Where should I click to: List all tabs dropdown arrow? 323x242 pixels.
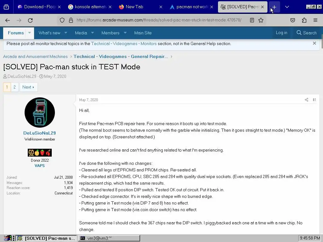(x=287, y=7)
